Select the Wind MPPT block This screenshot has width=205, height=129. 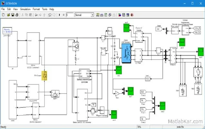tap(33, 92)
